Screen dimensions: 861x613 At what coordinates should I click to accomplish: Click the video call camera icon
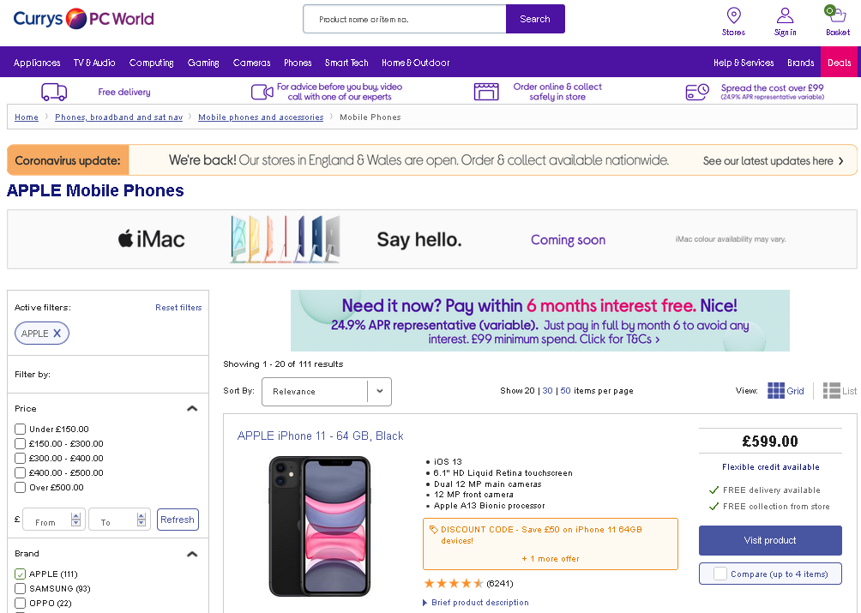point(262,92)
